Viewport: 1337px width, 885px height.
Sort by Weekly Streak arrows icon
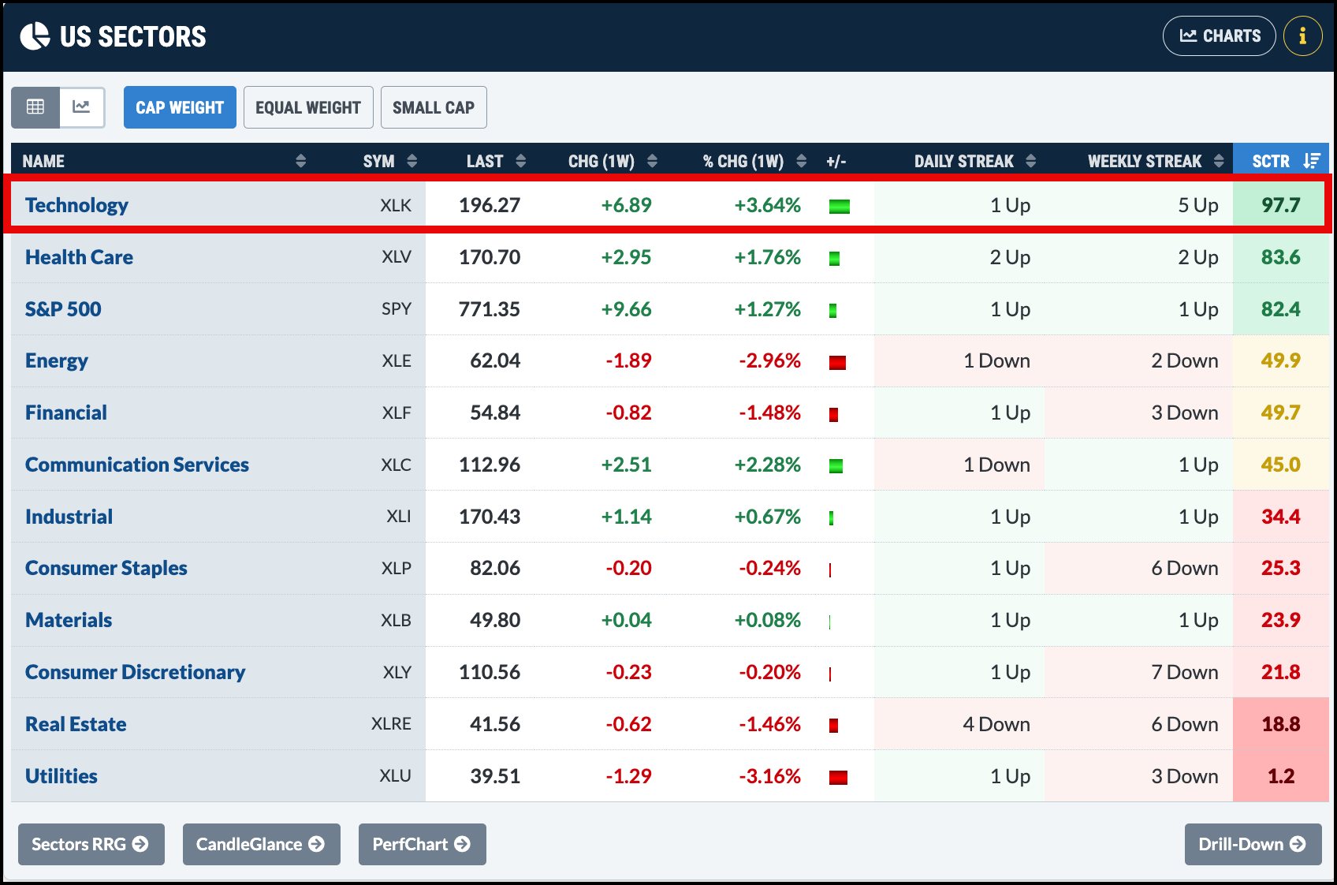click(x=1219, y=161)
